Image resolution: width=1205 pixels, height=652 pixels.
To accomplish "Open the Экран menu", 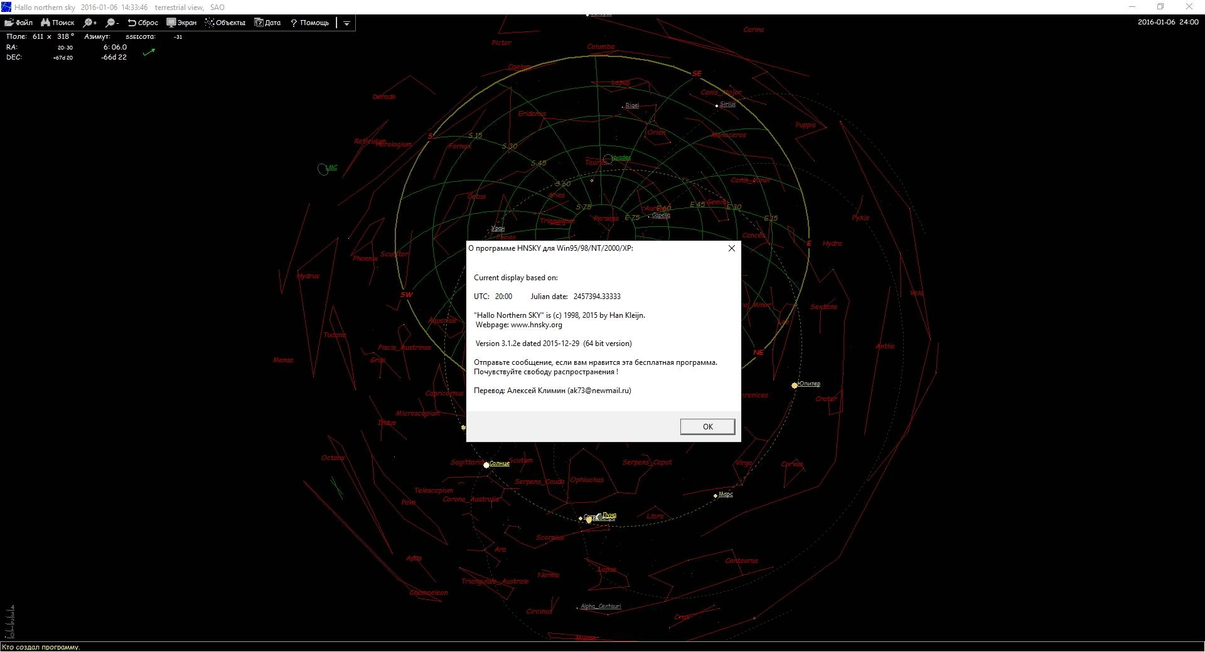I will [x=181, y=23].
